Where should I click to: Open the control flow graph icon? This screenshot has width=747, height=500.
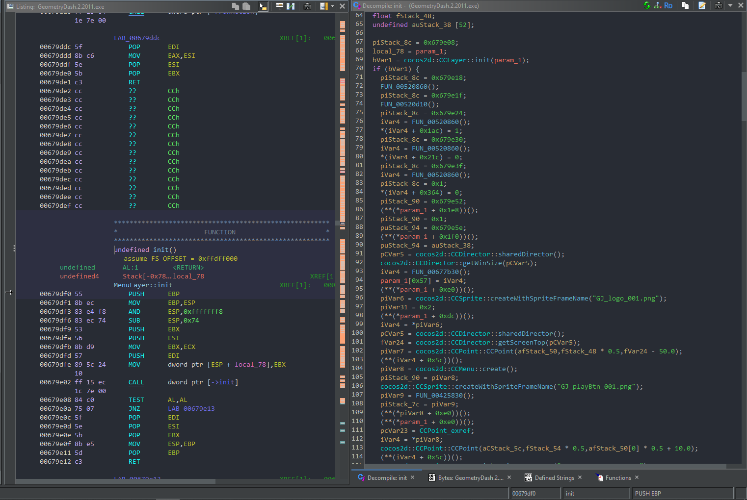pos(657,5)
